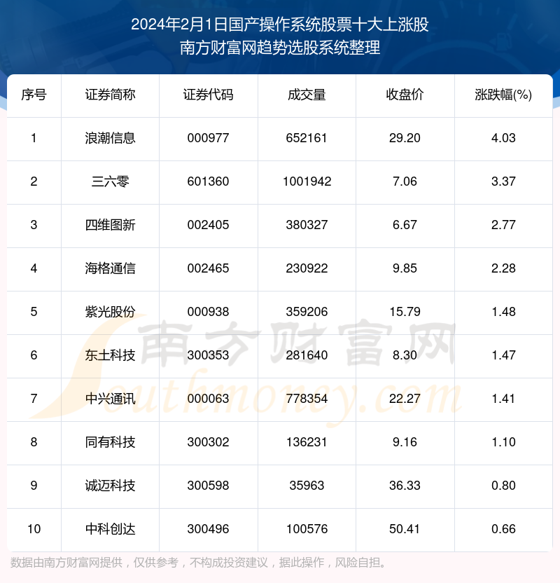
Task: Select stock name 浪潮信息
Action: 111,138
